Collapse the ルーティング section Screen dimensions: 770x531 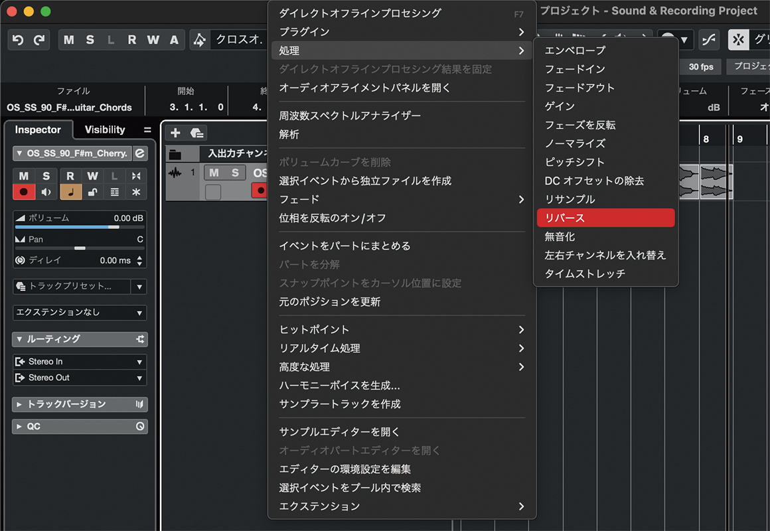point(19,339)
